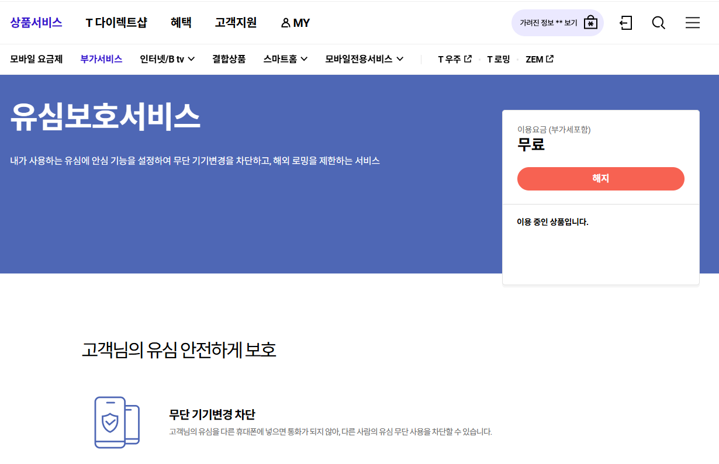Switch to the 부가서비스 tab
This screenshot has width=719, height=464.
[x=101, y=59]
